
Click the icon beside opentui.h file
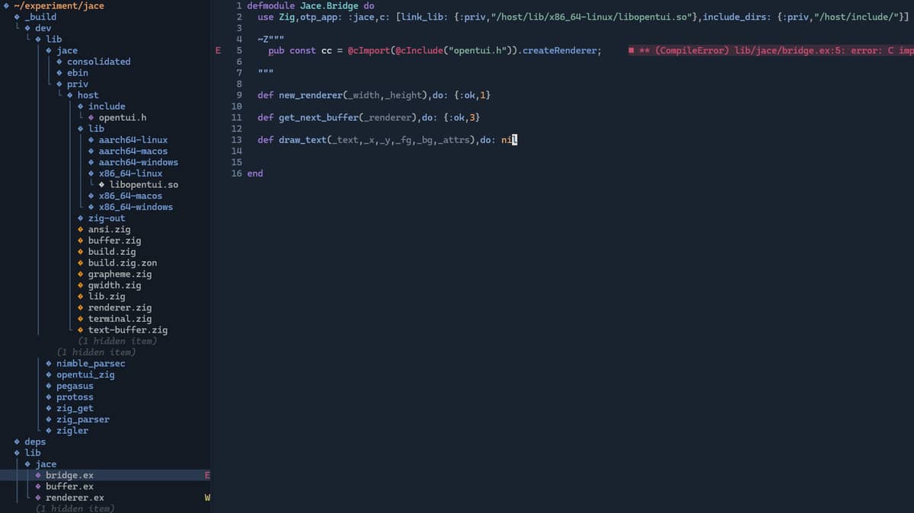(x=91, y=118)
